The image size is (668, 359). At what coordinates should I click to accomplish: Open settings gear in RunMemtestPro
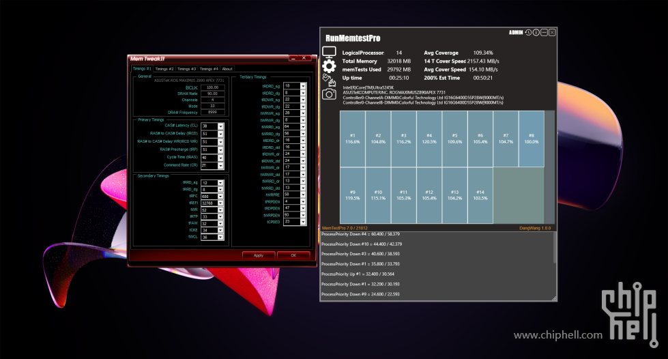pyautogui.click(x=329, y=66)
